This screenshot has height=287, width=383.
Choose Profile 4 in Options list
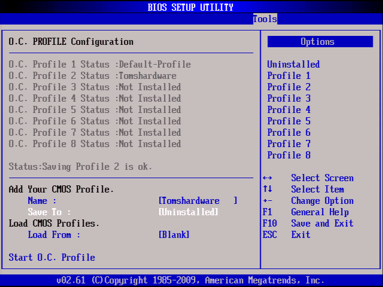(288, 110)
